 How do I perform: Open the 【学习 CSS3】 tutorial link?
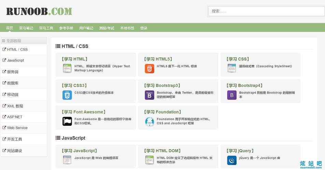tap(74, 85)
